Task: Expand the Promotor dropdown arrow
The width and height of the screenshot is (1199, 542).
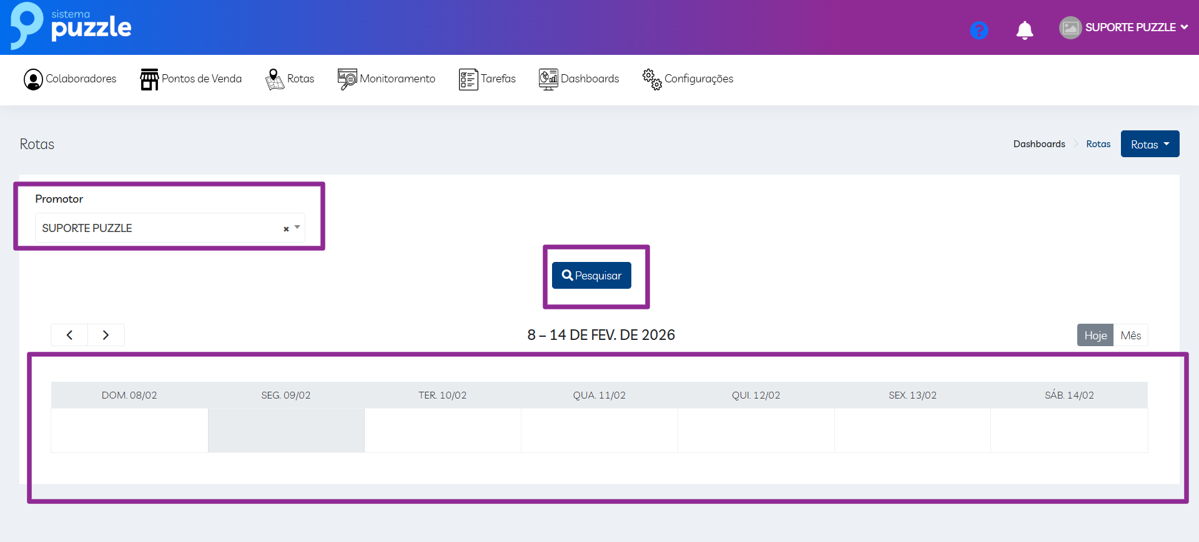Action: (x=297, y=228)
